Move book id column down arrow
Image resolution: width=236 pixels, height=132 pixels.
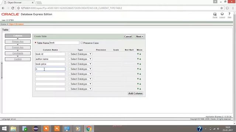138,54
